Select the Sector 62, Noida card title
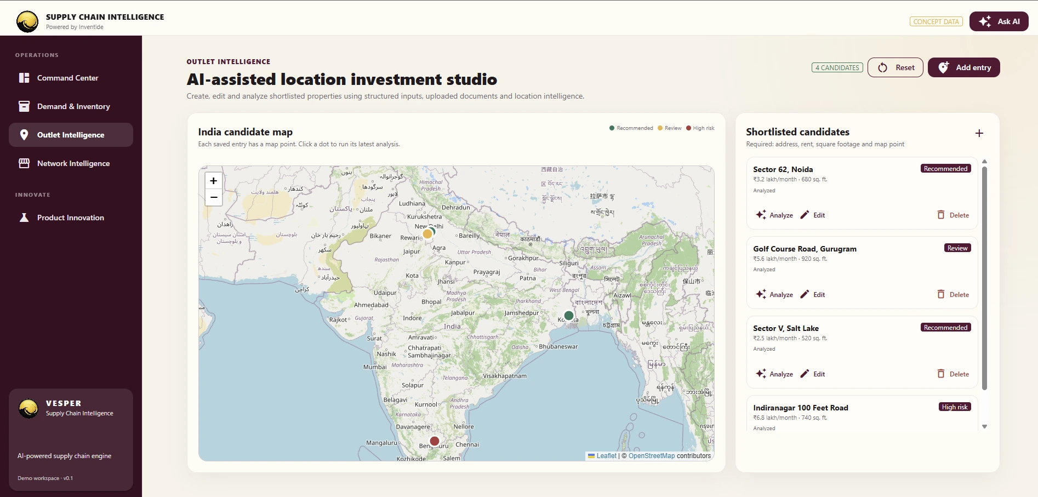 (x=783, y=169)
